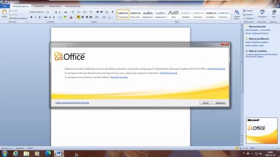Click the Shrink Font icon
The height and width of the screenshot is (157, 280).
click(x=60, y=12)
